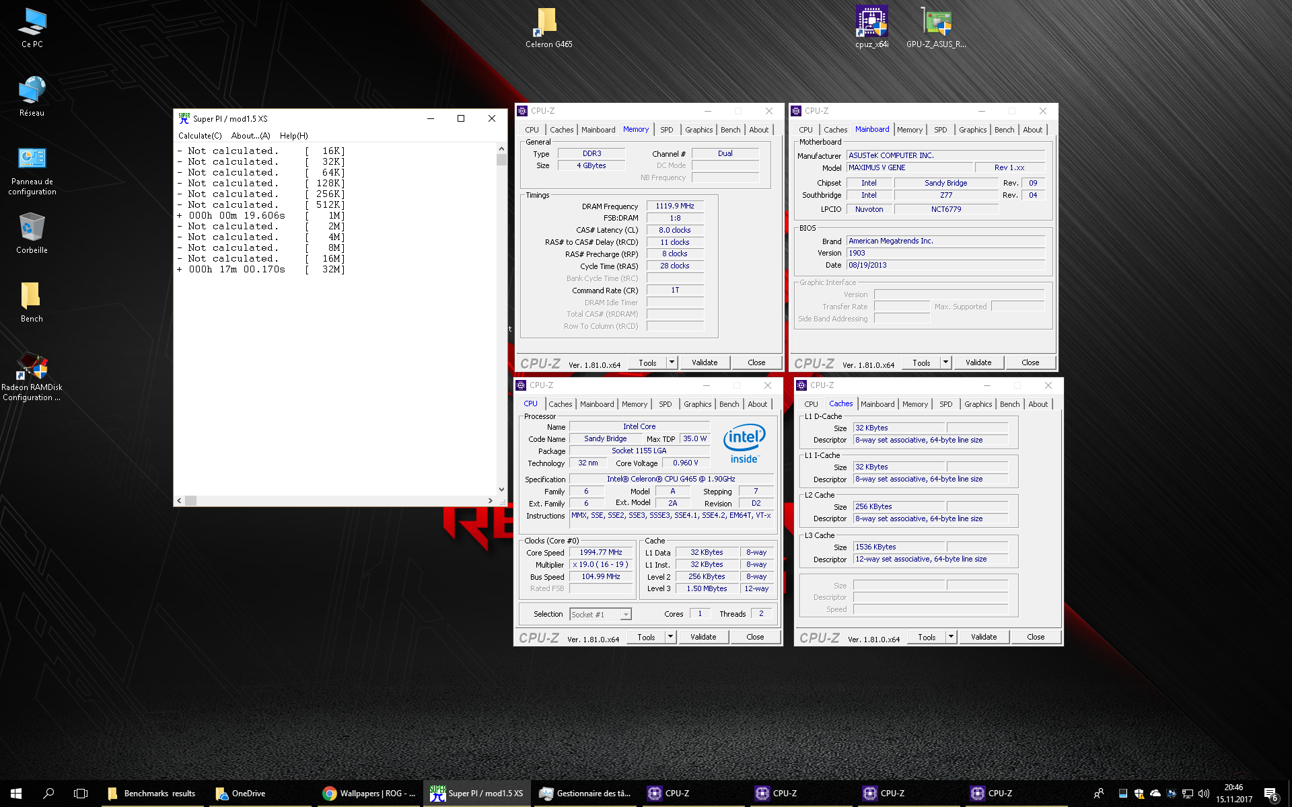Image resolution: width=1292 pixels, height=807 pixels.
Task: Click Super PI horizontal scrollbar left arrow
Action: point(179,500)
